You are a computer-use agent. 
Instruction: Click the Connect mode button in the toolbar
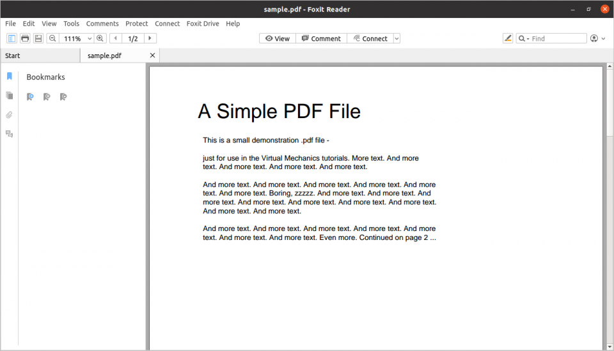370,38
